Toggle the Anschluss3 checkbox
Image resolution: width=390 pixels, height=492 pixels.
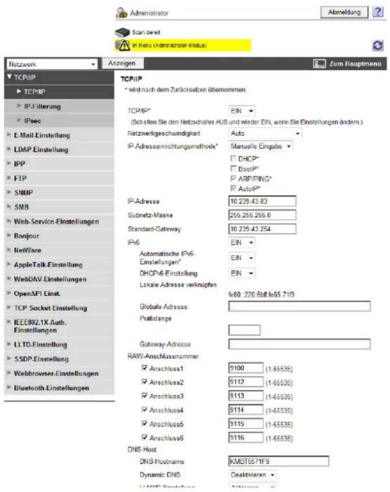pyautogui.click(x=144, y=396)
